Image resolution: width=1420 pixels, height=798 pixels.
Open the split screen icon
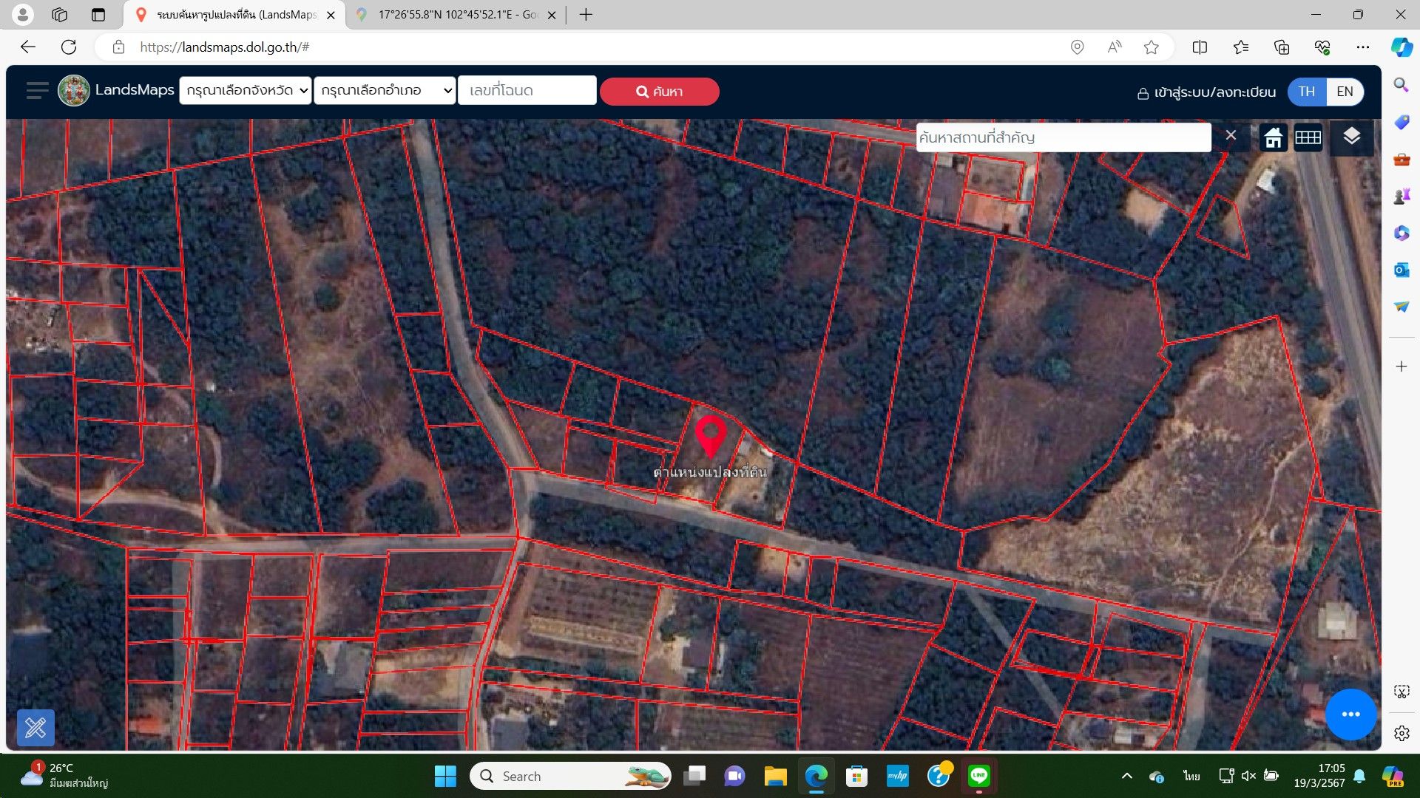[x=1200, y=47]
